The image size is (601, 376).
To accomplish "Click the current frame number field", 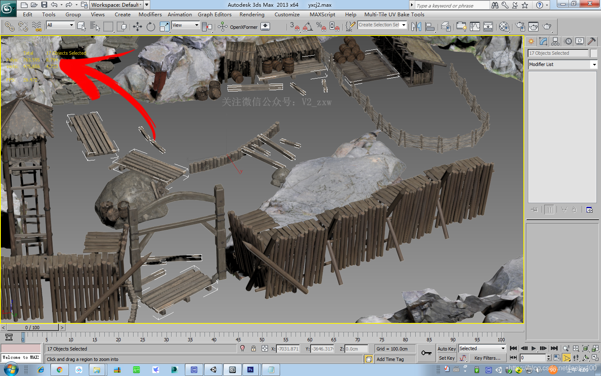I will [x=533, y=358].
